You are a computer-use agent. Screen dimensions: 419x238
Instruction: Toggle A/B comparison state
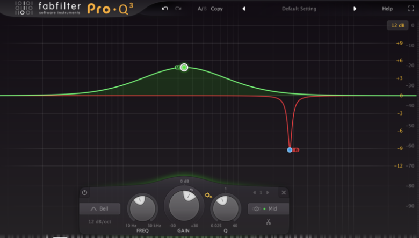tap(202, 9)
